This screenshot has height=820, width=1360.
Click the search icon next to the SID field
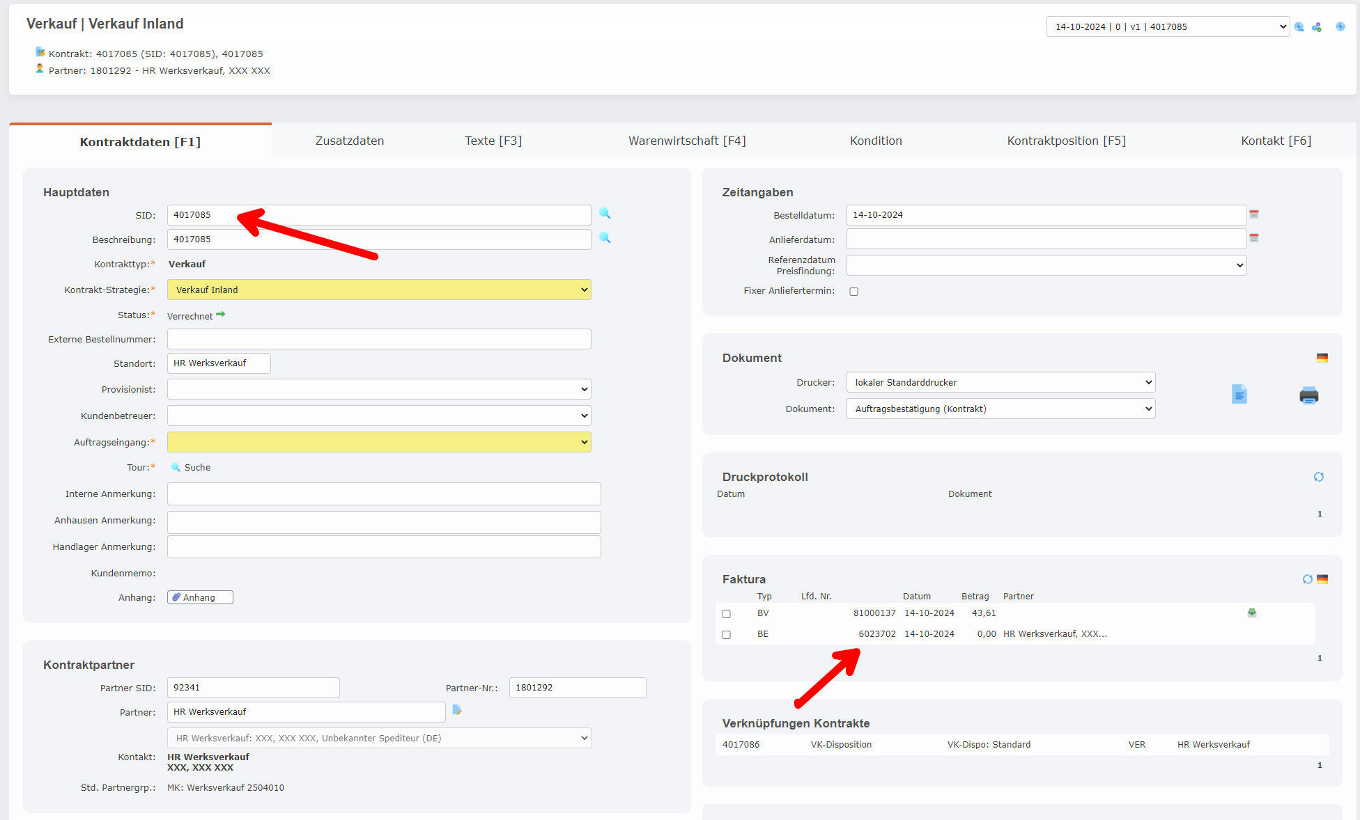(x=605, y=214)
